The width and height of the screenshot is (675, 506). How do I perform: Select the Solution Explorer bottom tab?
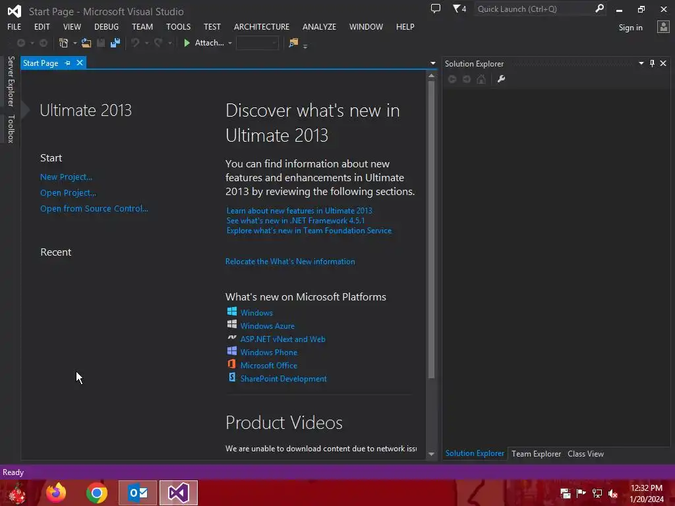pos(475,453)
